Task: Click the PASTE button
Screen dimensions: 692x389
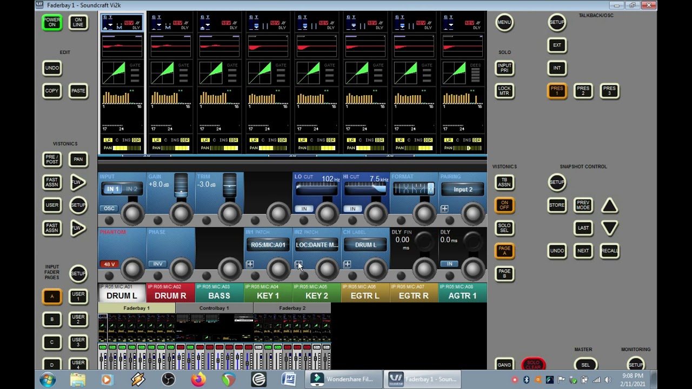Action: (x=78, y=91)
